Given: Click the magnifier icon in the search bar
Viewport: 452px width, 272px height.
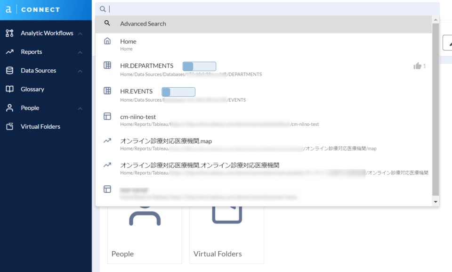Looking at the screenshot, I should [x=103, y=9].
